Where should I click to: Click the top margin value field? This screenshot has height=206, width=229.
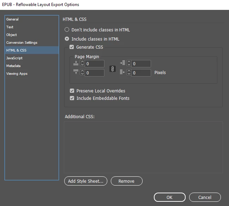click(95, 63)
